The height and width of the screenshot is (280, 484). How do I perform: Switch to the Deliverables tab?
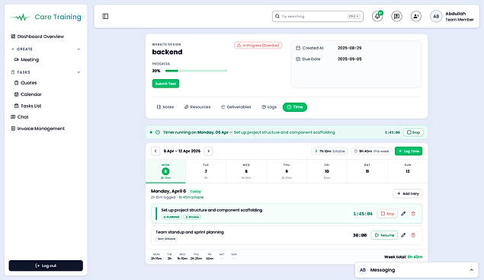[236, 107]
